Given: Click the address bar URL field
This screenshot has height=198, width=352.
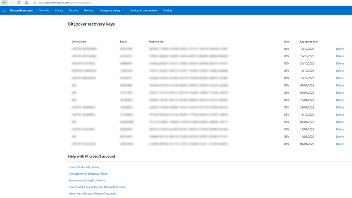Looking at the screenshot, I should pyautogui.click(x=64, y=3).
